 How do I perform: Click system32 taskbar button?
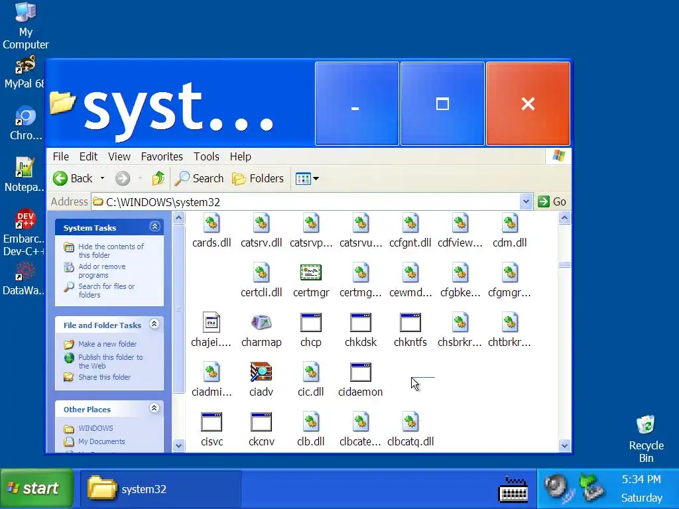[x=160, y=489]
